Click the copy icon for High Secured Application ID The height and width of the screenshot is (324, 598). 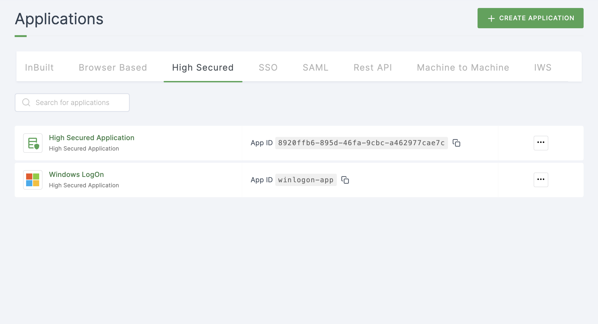coord(458,143)
